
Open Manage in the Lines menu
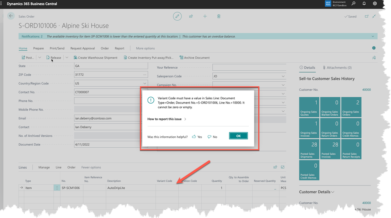[x=44, y=168]
